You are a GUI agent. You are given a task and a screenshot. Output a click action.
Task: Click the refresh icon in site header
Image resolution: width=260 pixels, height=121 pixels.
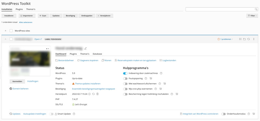249,39
